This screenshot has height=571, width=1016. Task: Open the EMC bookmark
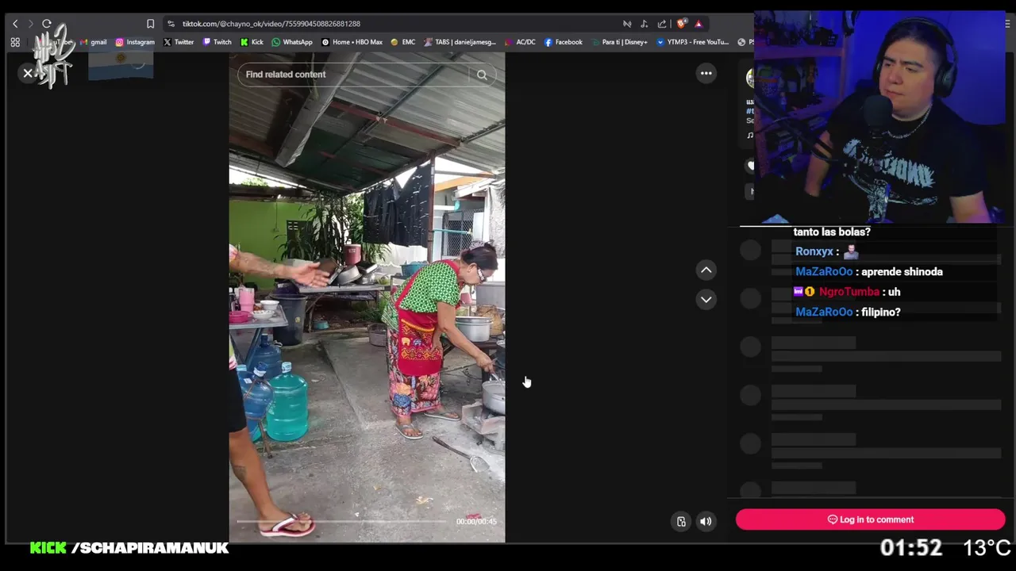pos(403,42)
